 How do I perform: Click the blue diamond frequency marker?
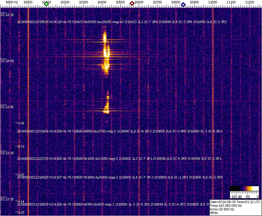click(x=183, y=4)
